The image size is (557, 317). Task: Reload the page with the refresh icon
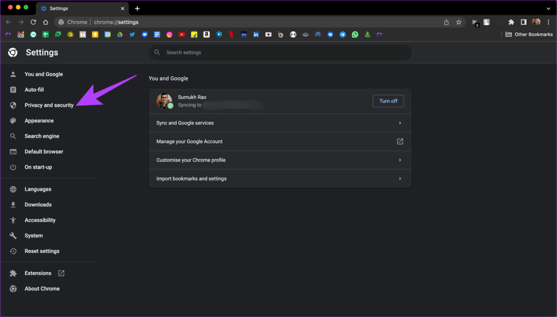tap(33, 22)
